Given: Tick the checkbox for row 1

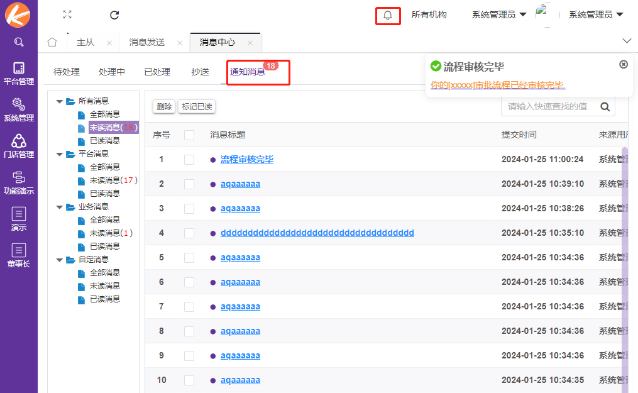Looking at the screenshot, I should 189,160.
